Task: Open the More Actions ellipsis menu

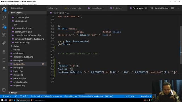Action: click(178, 8)
